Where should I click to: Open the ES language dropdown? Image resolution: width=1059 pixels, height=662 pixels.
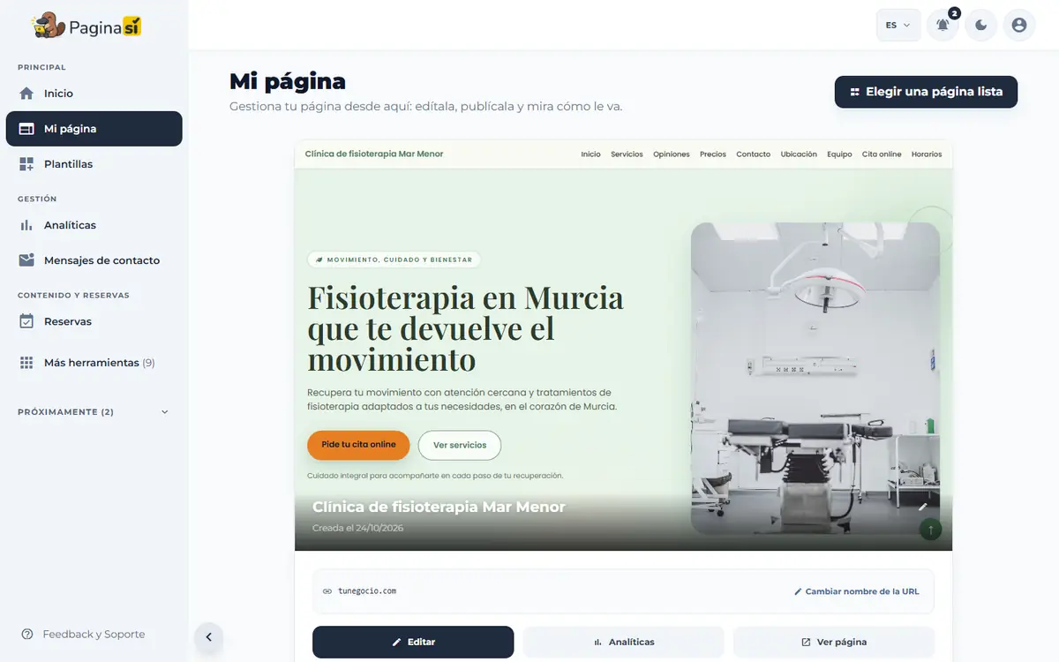tap(898, 25)
